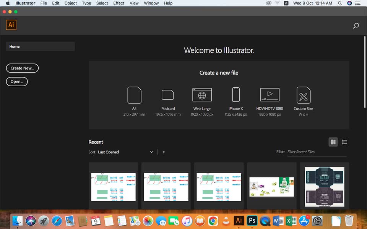367x229 pixels.
Task: Select the iPhone X preset icon
Action: [x=236, y=95]
